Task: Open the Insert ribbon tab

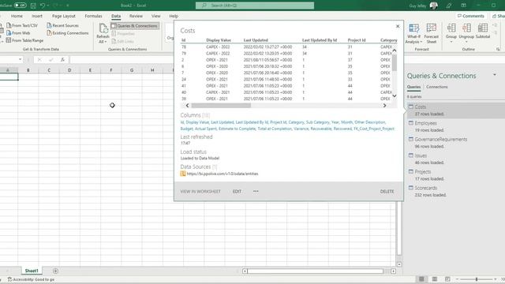Action: 37,16
